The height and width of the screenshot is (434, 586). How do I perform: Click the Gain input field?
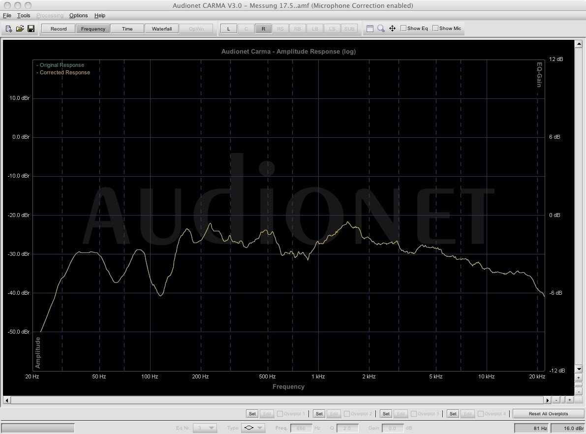pos(393,428)
